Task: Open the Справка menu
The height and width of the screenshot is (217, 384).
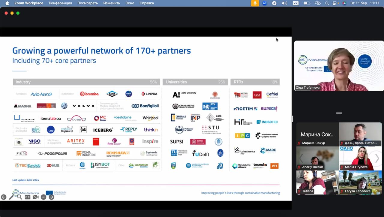Action: 147,3
